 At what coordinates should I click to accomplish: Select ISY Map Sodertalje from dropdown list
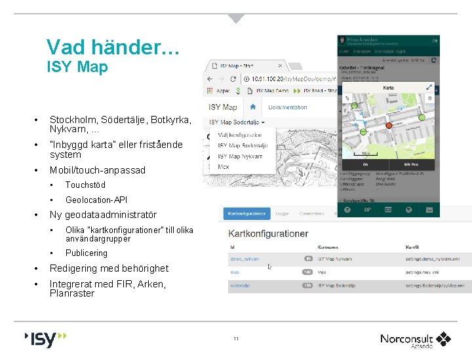243,145
